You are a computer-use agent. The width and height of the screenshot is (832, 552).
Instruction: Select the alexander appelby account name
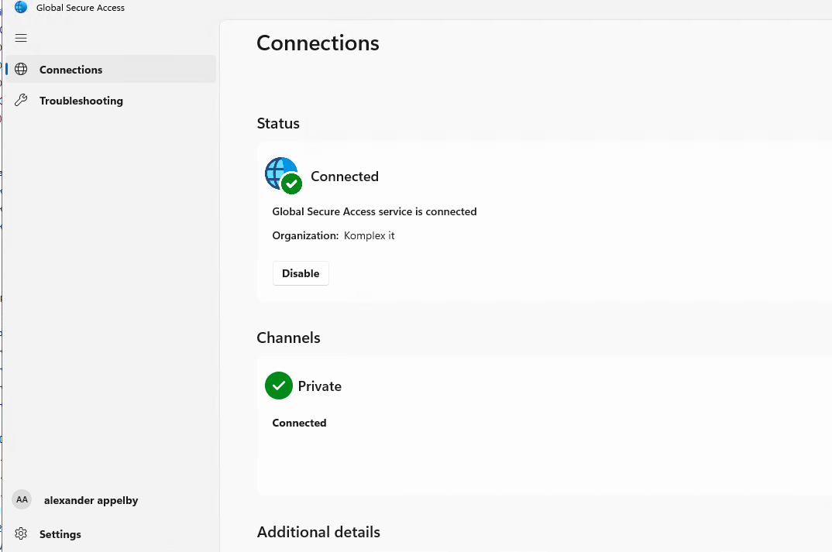(x=91, y=500)
